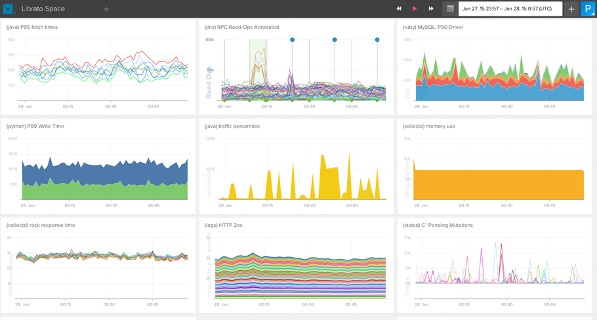Open the blue P user account menu
This screenshot has height=320, width=597.
[x=587, y=9]
